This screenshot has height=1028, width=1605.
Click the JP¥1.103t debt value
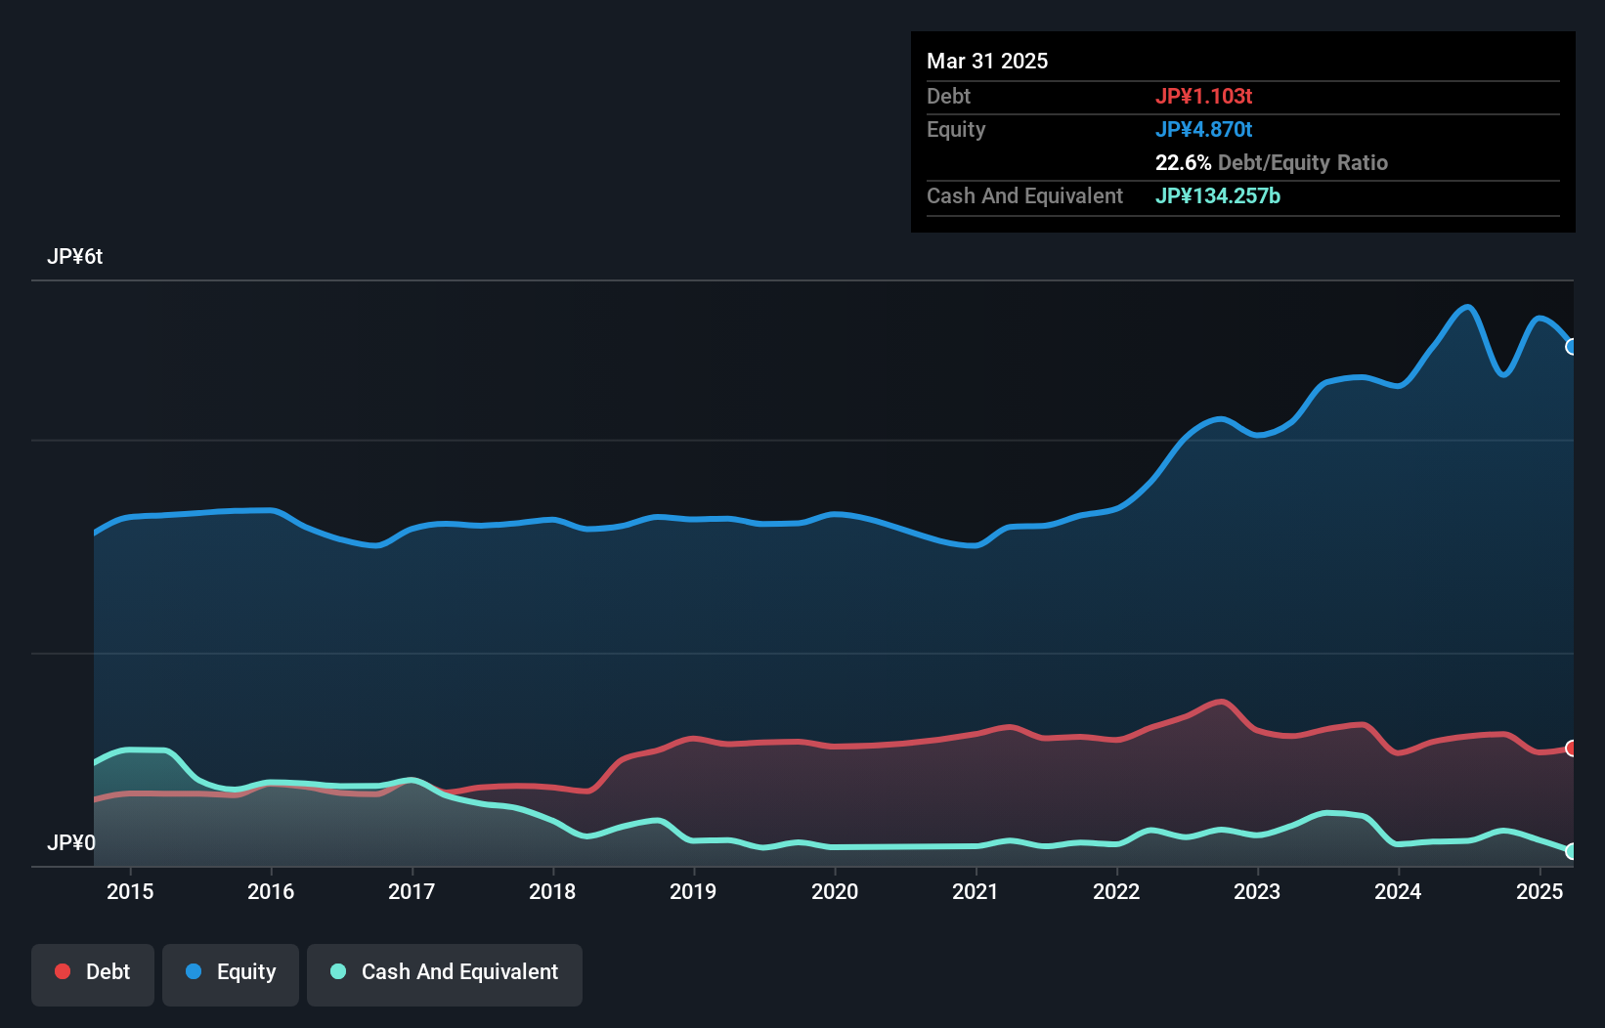tap(1203, 97)
